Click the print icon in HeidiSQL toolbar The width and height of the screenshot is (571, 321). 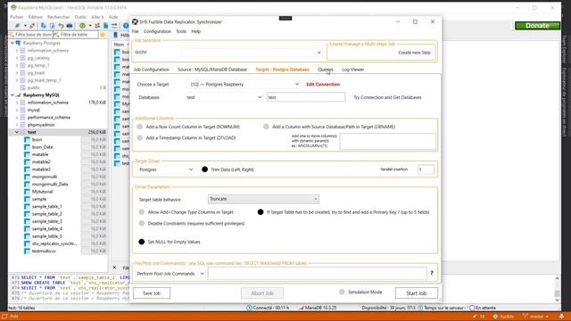[x=70, y=26]
